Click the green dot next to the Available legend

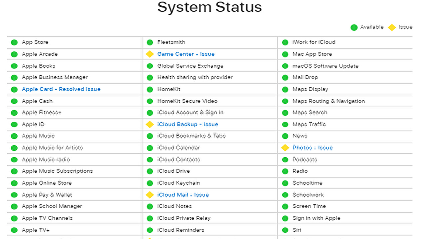pos(354,27)
